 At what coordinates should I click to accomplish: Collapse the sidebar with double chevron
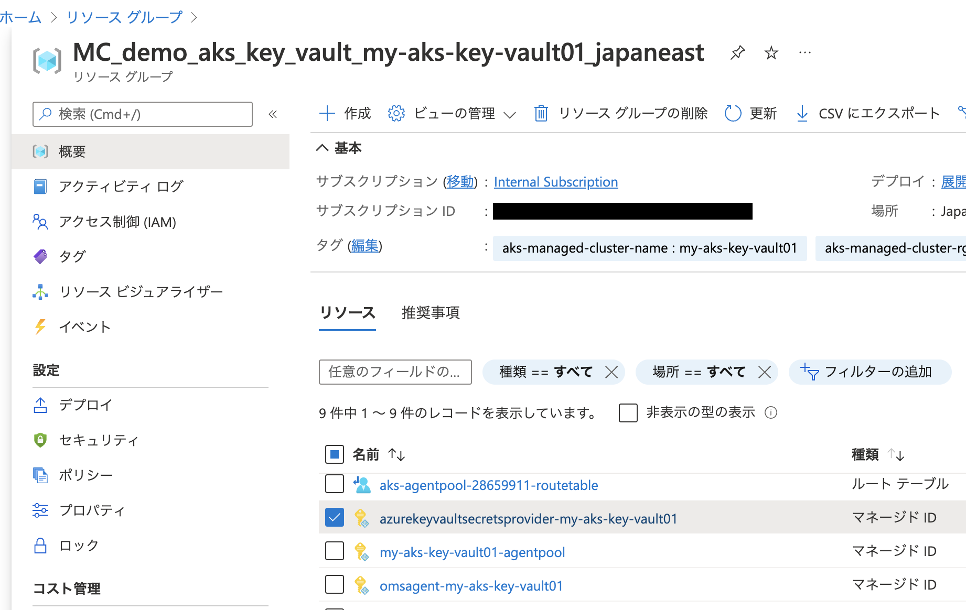(x=273, y=114)
